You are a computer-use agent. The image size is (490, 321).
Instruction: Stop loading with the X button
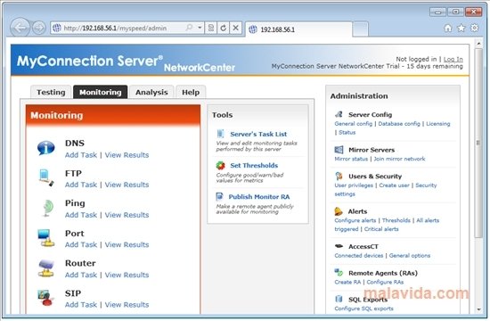pos(235,29)
